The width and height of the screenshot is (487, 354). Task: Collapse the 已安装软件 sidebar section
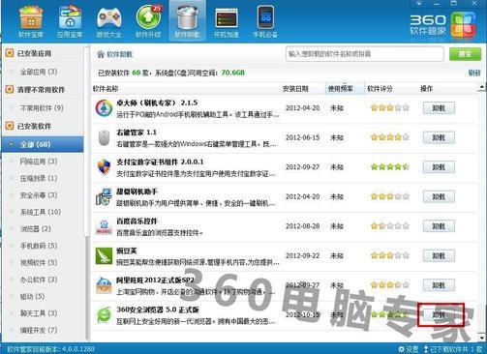pyautogui.click(x=10, y=126)
